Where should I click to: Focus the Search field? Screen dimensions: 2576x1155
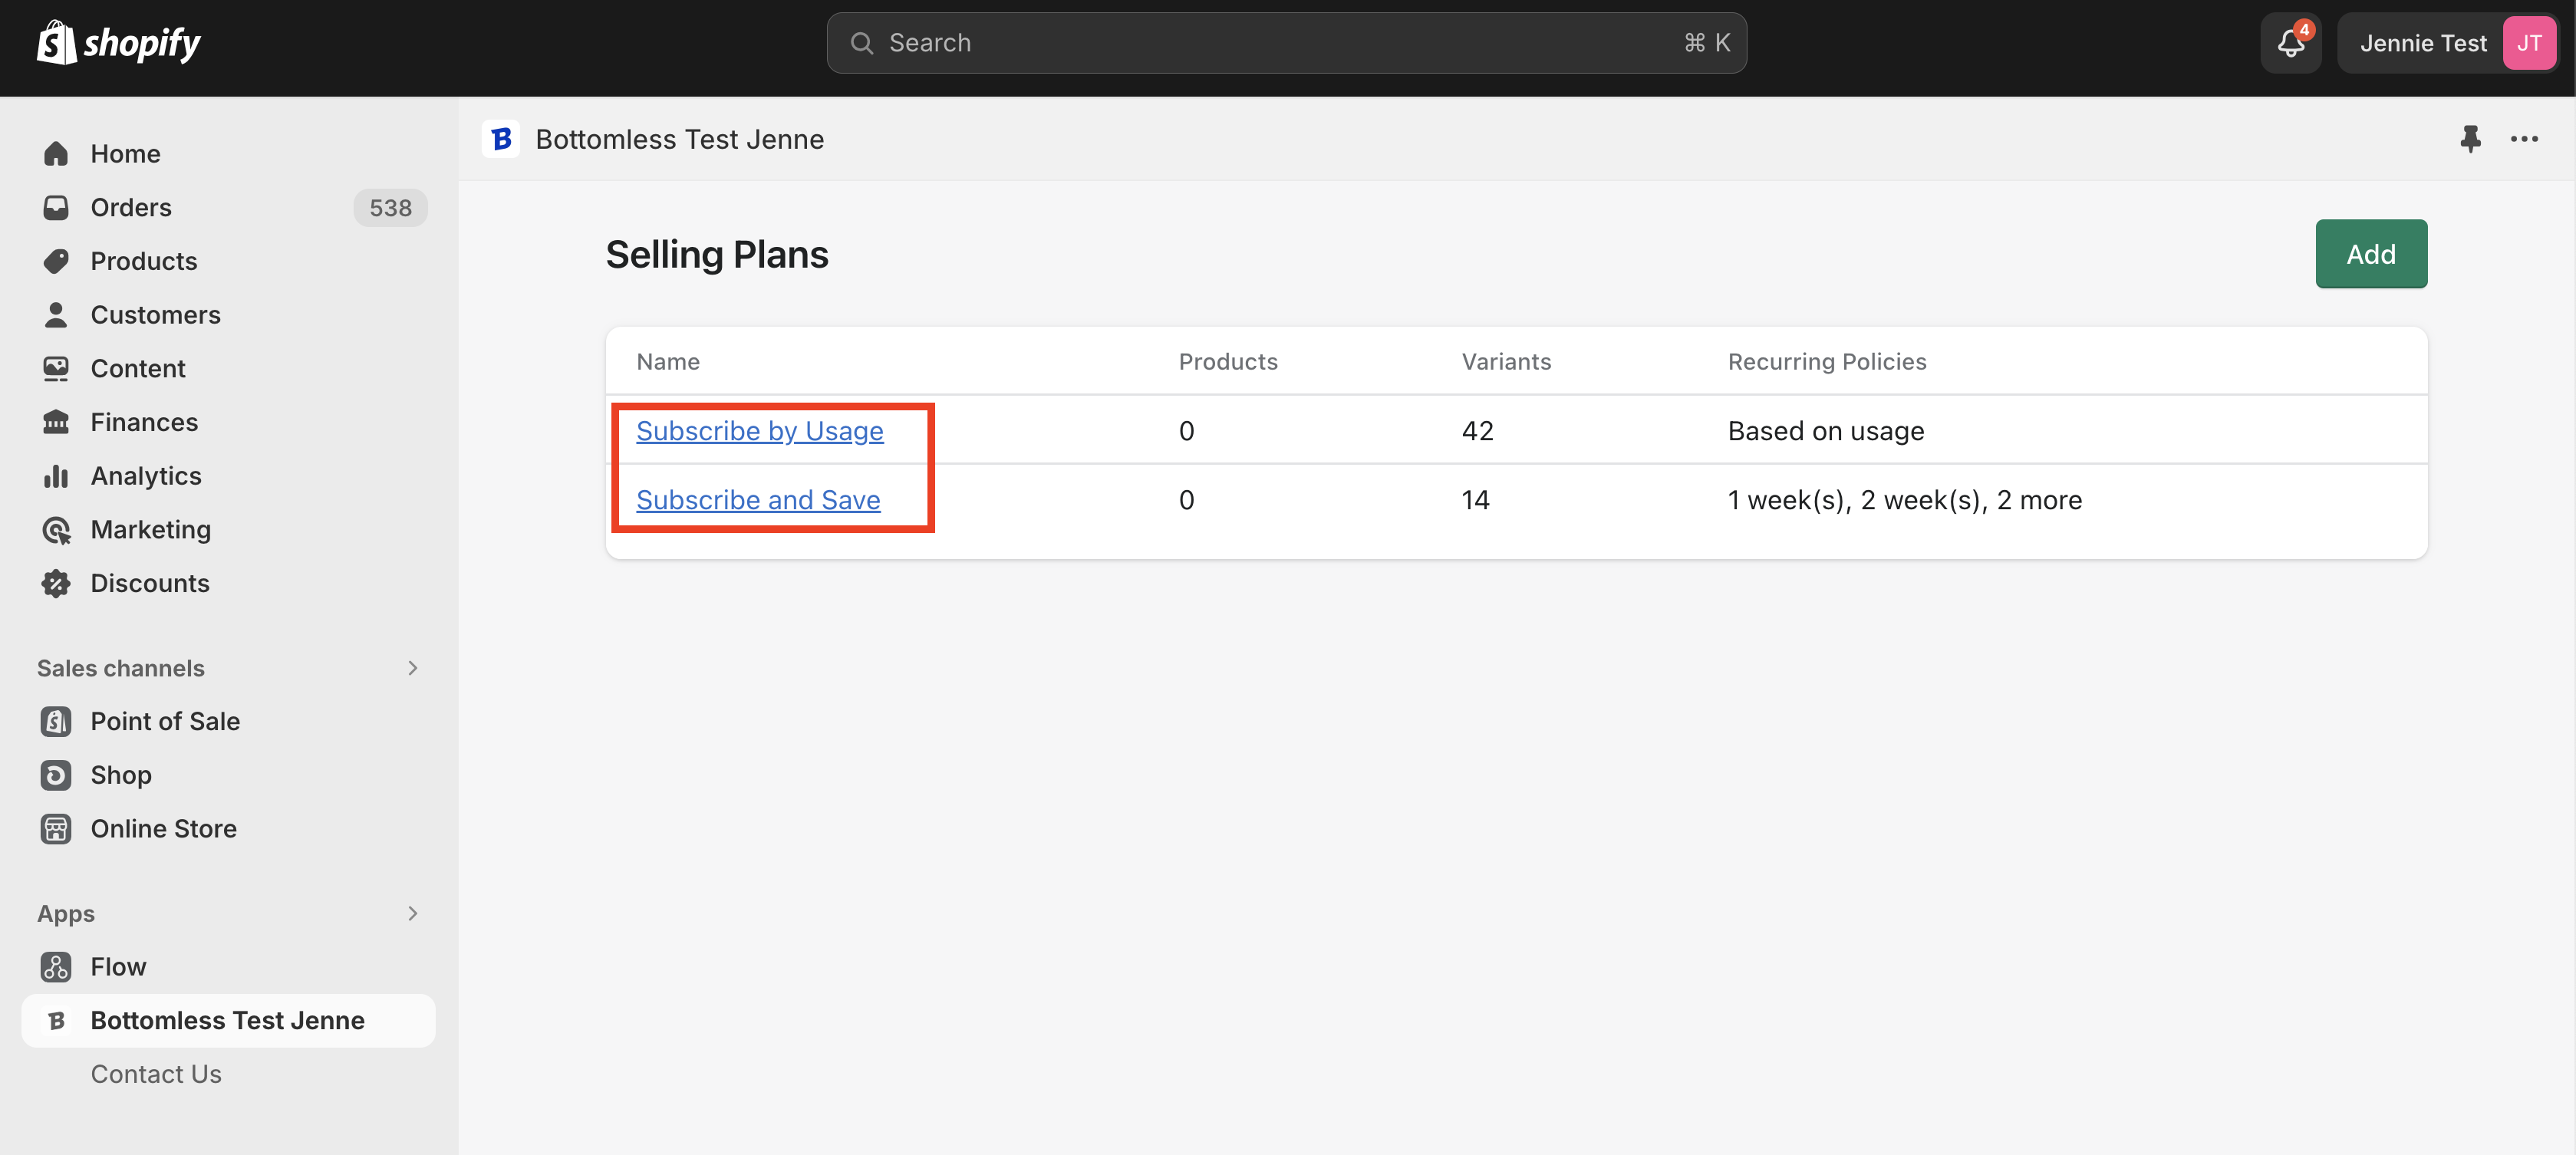pyautogui.click(x=1286, y=43)
